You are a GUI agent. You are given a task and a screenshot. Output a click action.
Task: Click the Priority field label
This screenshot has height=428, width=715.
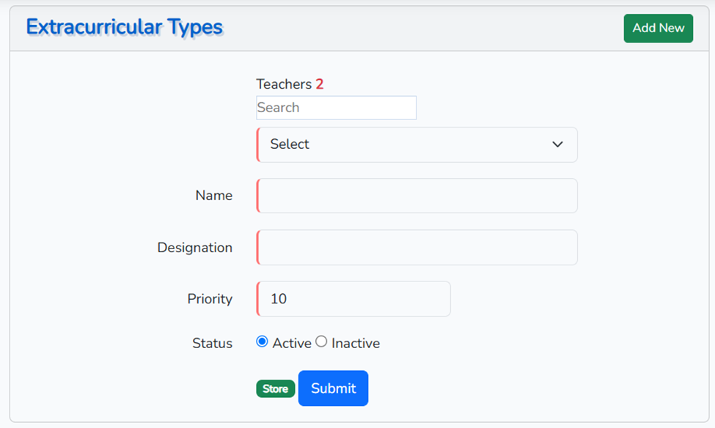pyautogui.click(x=210, y=299)
